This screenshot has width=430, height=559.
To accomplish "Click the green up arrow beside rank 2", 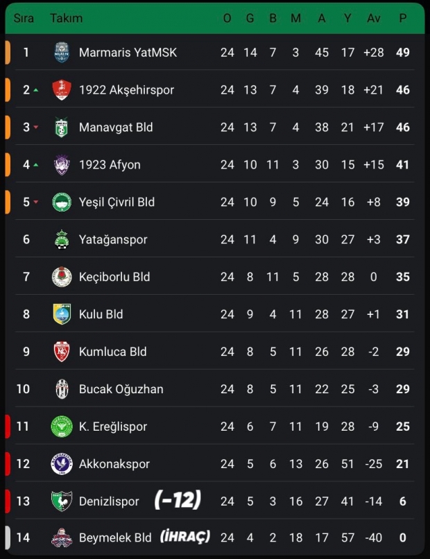I will [x=36, y=90].
